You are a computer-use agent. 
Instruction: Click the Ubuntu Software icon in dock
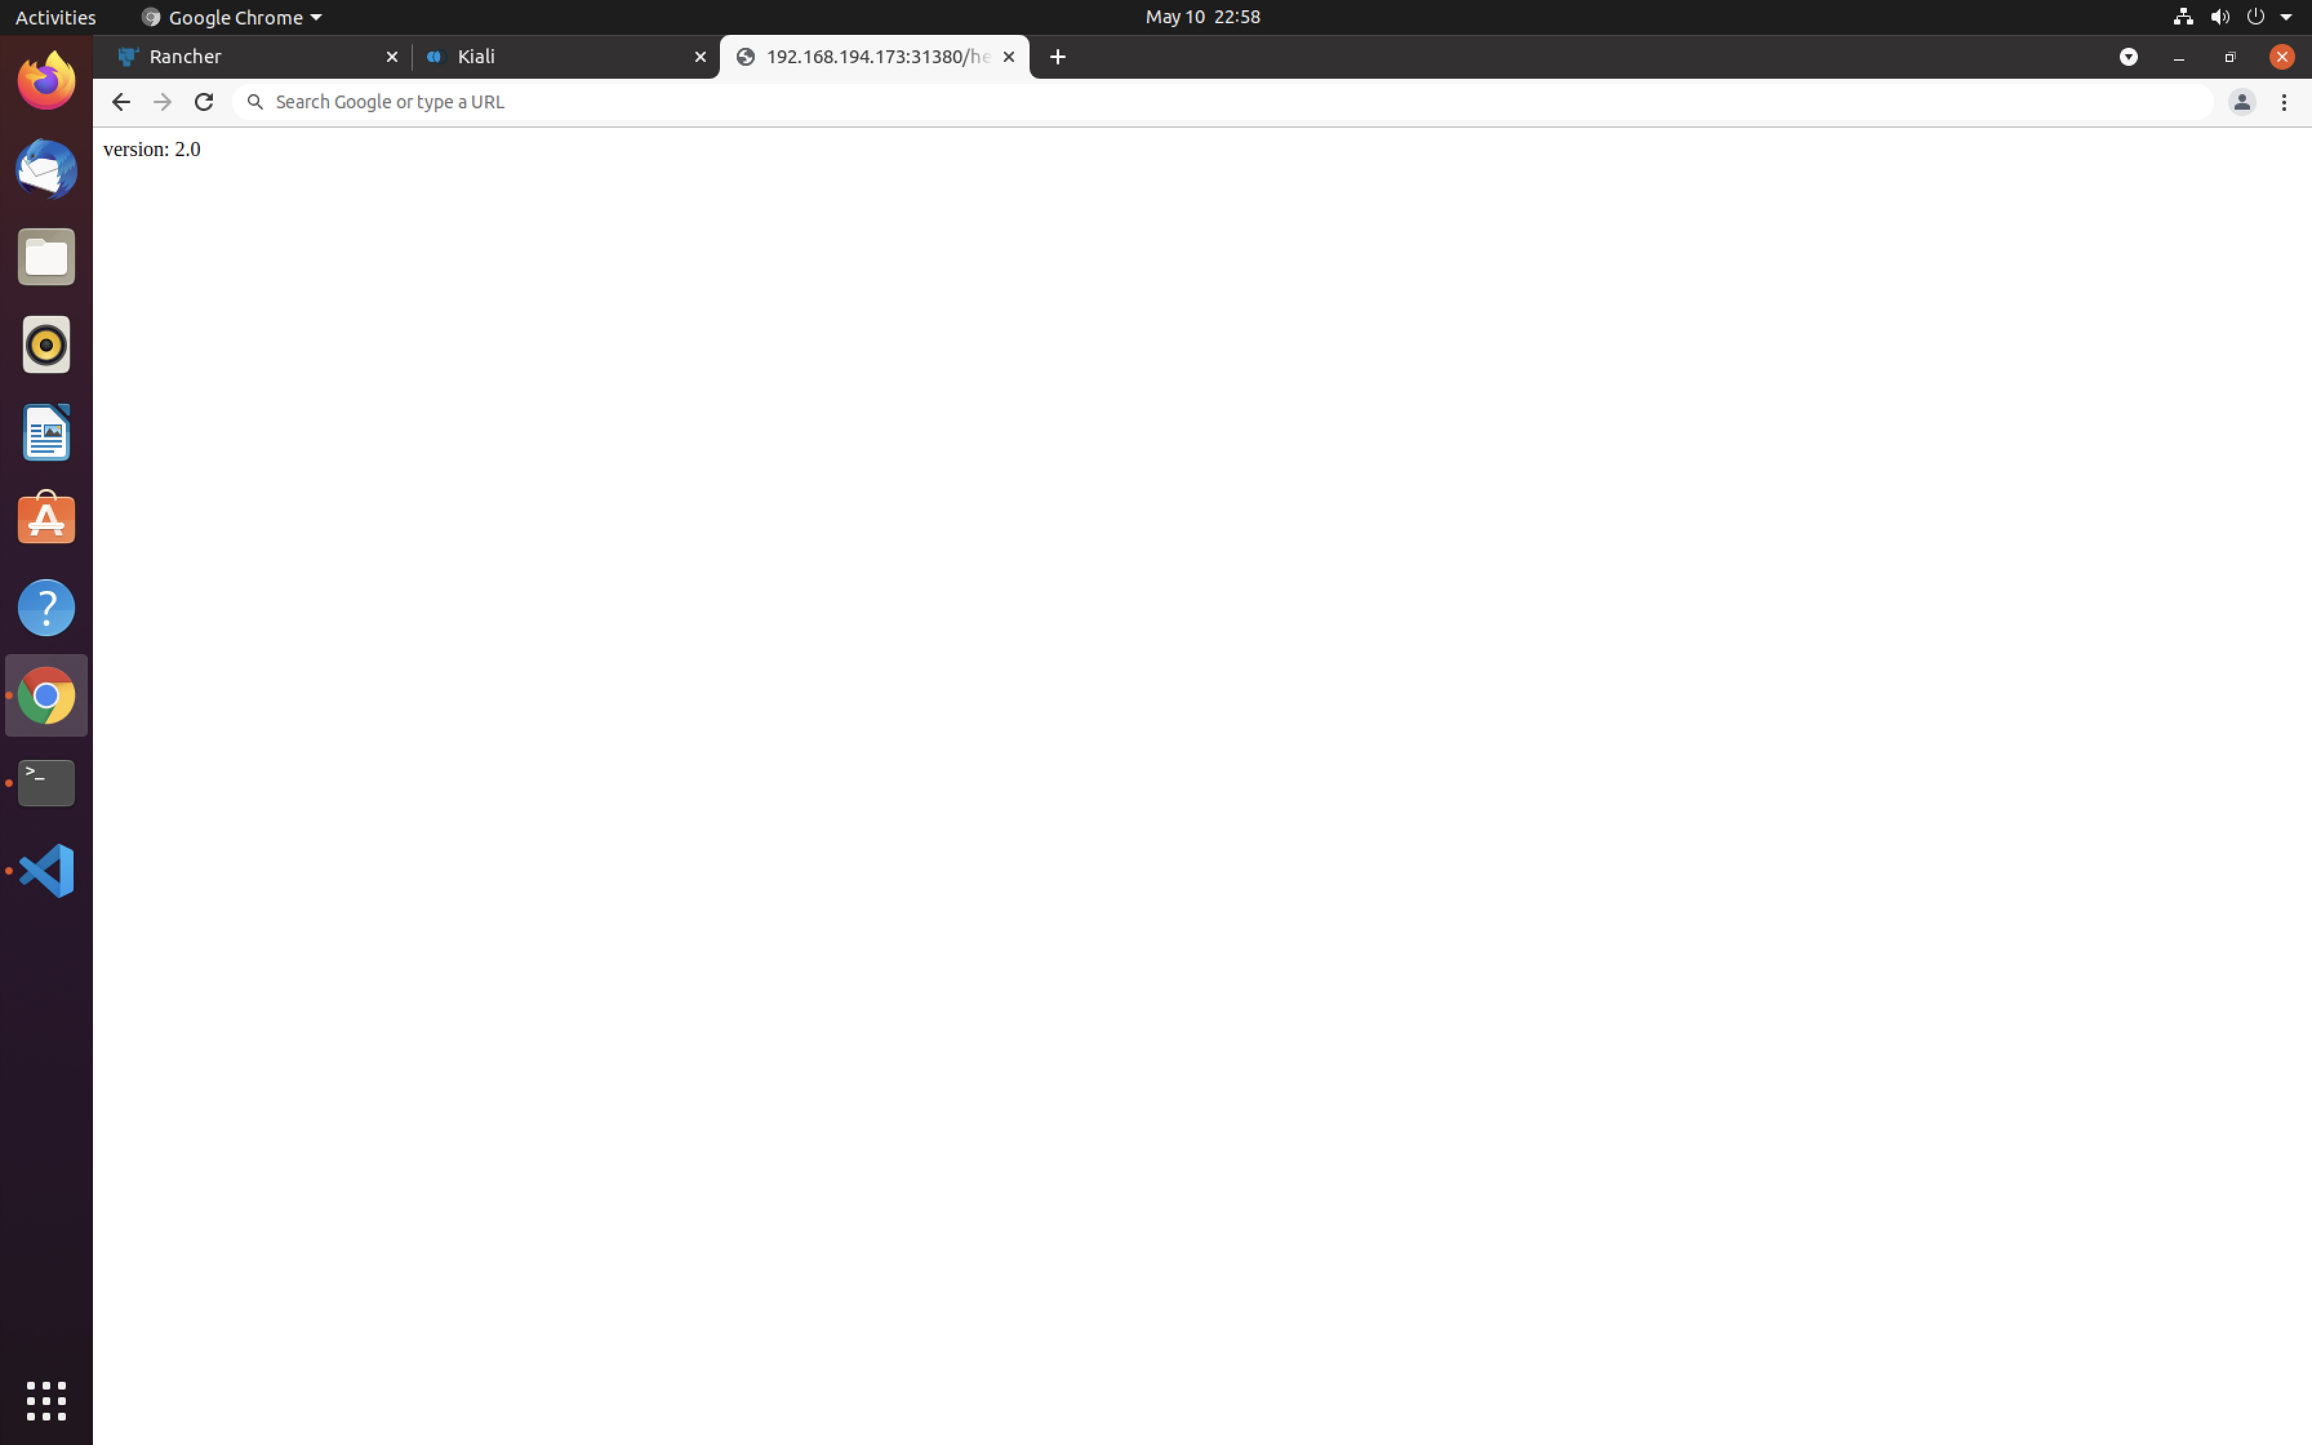click(45, 518)
